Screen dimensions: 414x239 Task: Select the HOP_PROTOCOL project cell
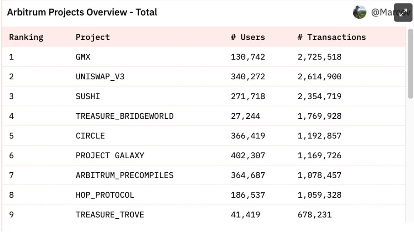click(105, 195)
